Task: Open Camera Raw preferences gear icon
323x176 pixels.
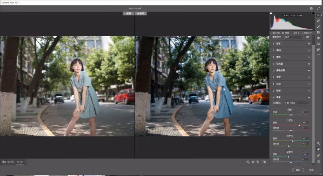Action: pyautogui.click(x=311, y=9)
